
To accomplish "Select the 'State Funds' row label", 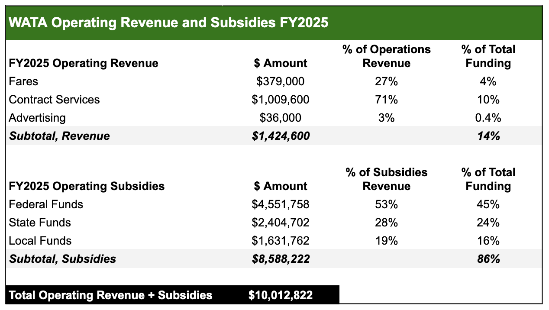I will click(40, 223).
